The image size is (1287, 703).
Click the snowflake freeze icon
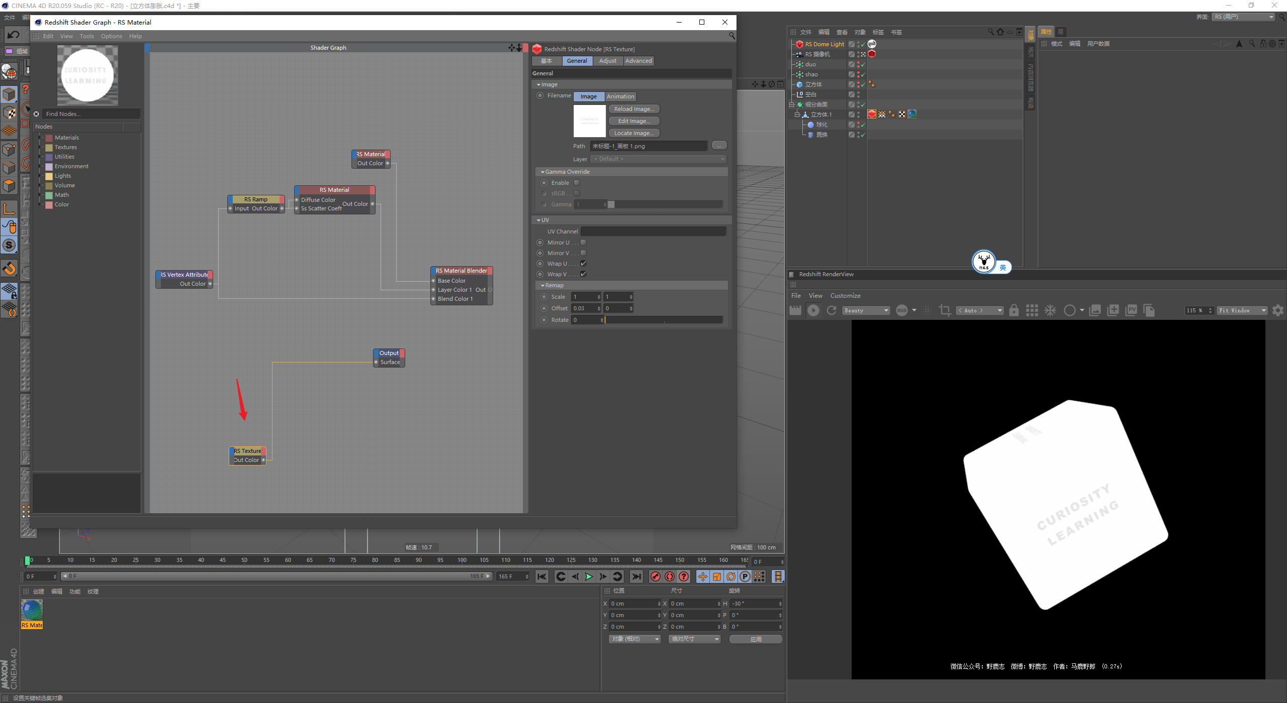coord(1050,310)
